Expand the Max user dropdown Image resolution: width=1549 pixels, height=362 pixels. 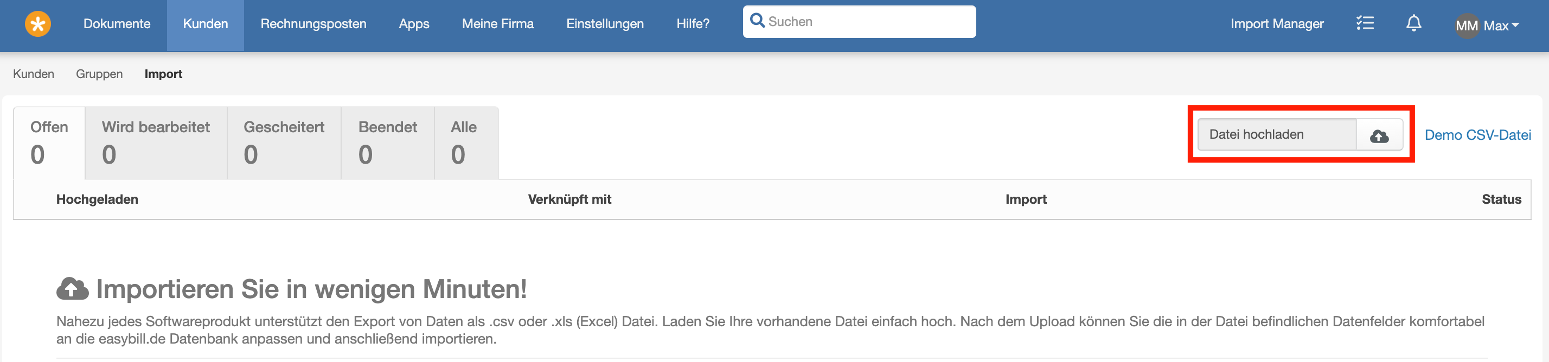point(1502,26)
